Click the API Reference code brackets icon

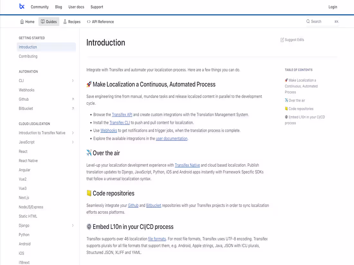(x=89, y=22)
